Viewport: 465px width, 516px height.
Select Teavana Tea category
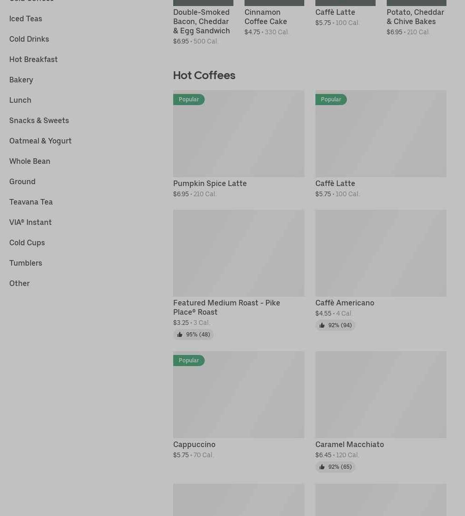tap(31, 202)
